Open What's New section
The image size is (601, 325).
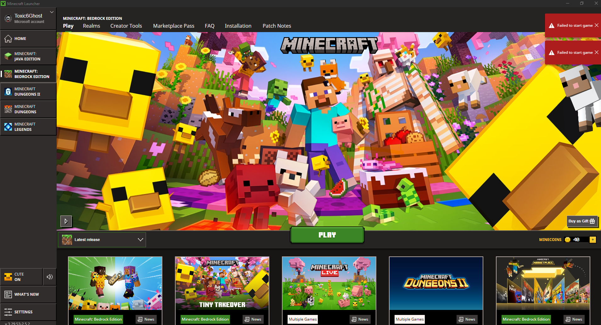[28, 294]
